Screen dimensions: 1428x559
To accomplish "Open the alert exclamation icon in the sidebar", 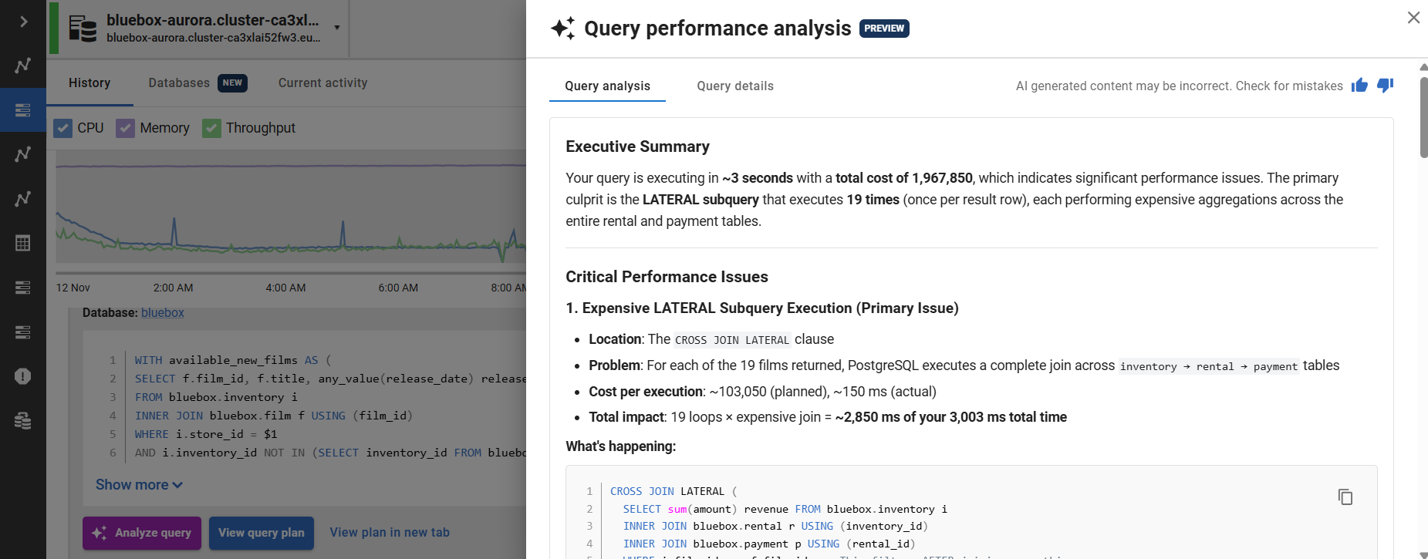I will pos(23,376).
